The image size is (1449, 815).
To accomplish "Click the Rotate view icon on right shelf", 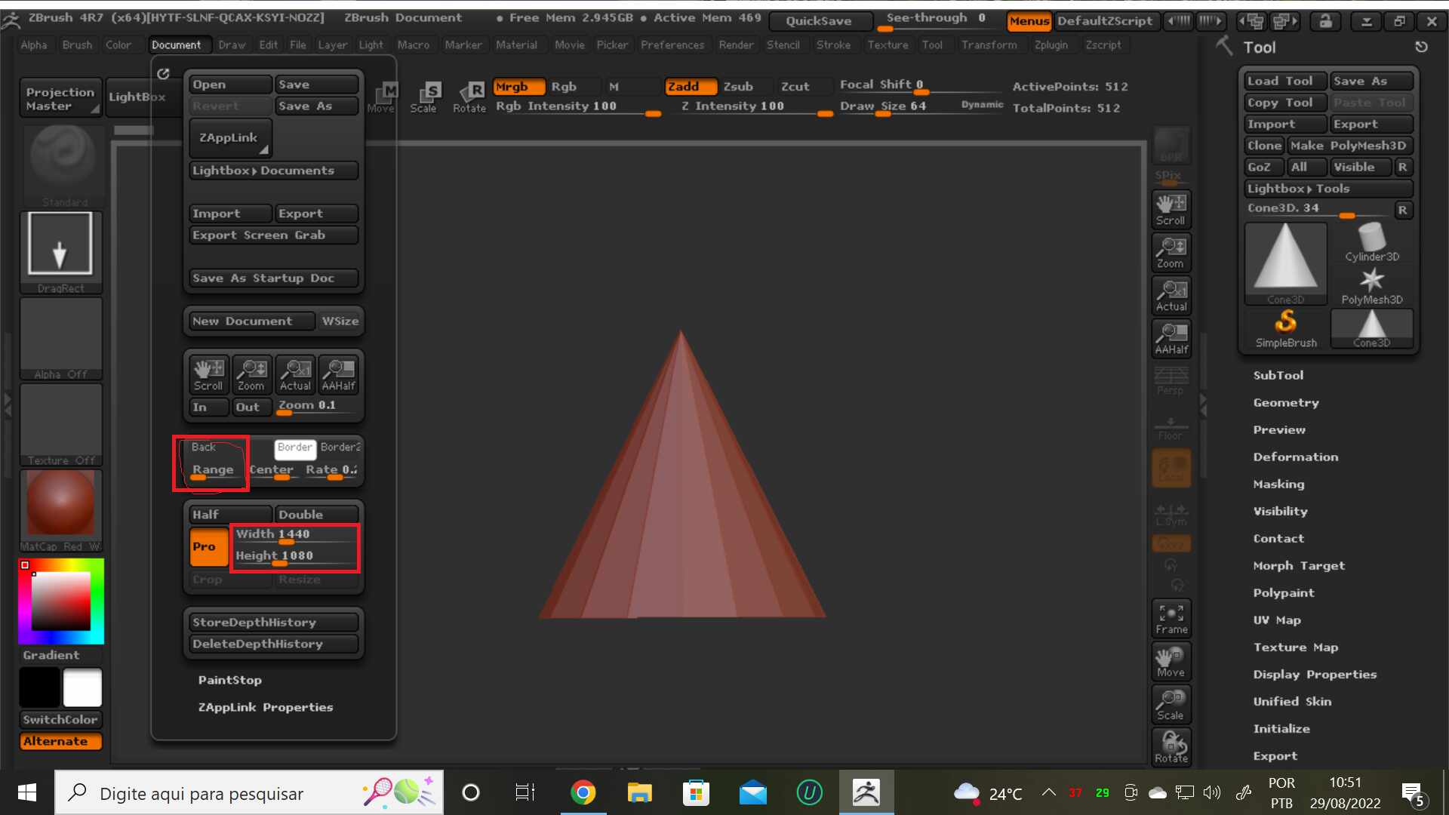I will (1171, 748).
